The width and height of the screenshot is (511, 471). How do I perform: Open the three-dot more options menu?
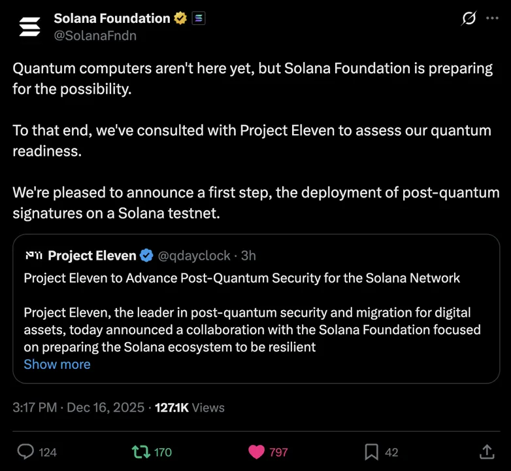[x=492, y=18]
